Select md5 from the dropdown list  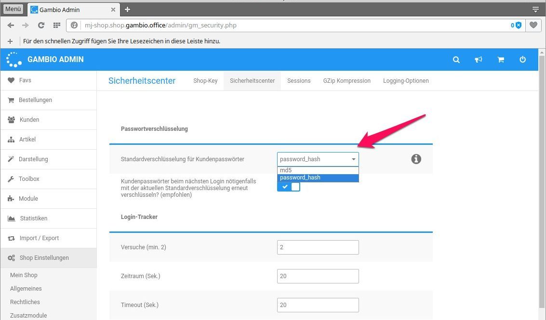(318, 170)
